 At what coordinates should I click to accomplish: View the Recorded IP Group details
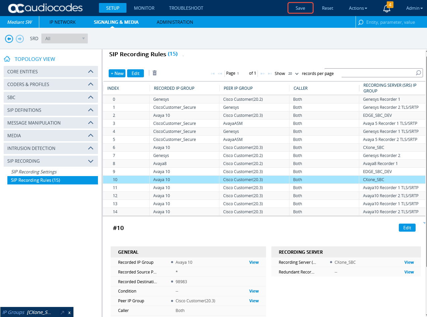pos(254,262)
